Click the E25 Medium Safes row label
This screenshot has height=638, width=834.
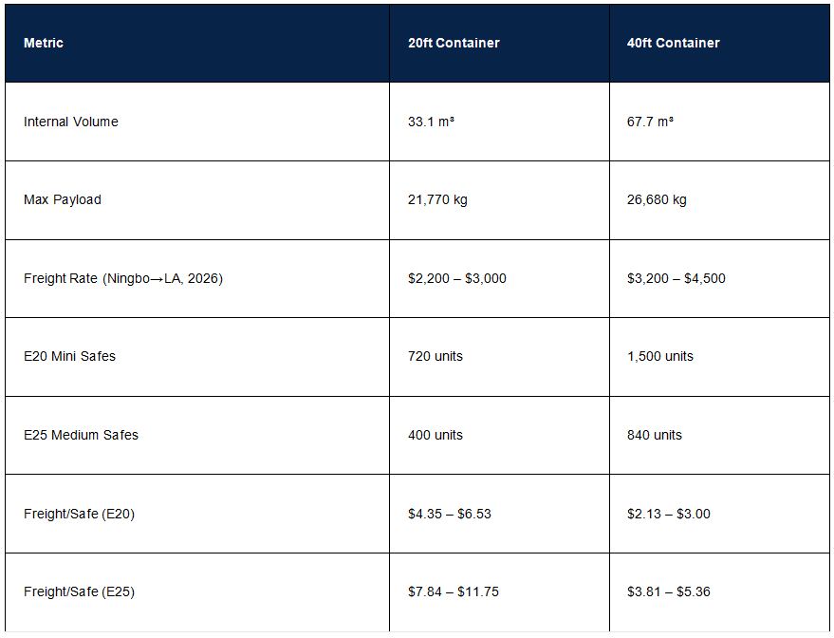pos(81,435)
